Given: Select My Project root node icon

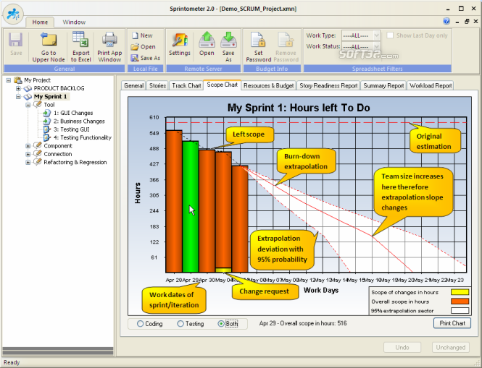Looking at the screenshot, I should [18, 80].
